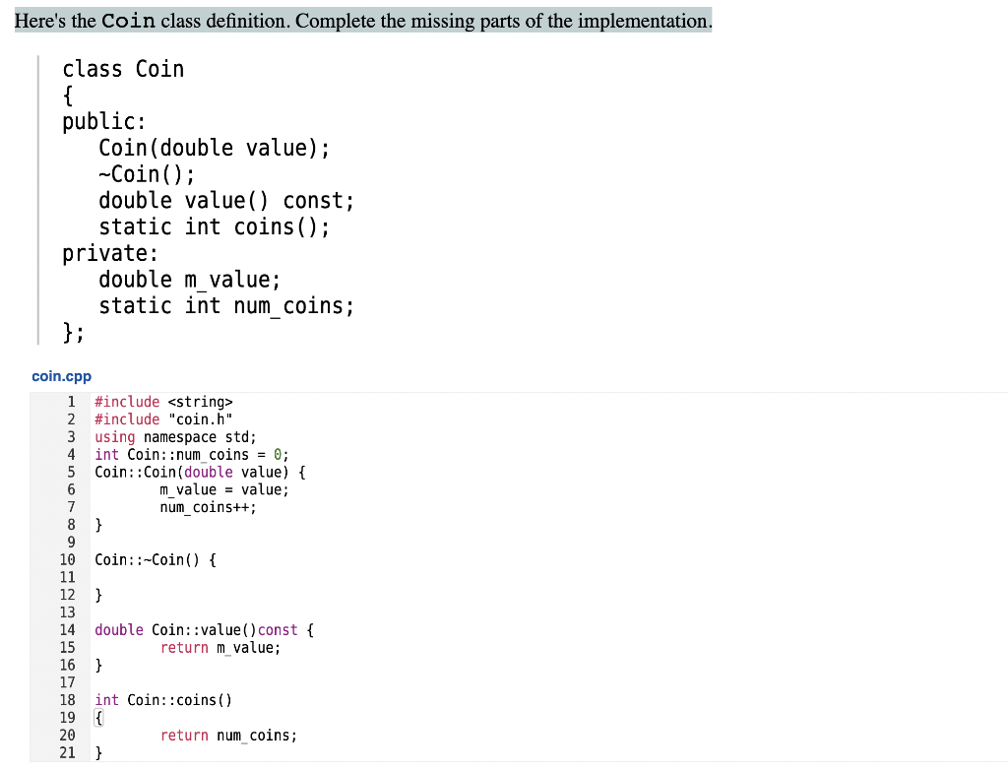Image resolution: width=1008 pixels, height=772 pixels.
Task: Select the highlighted instruction text at top
Action: coord(362,20)
